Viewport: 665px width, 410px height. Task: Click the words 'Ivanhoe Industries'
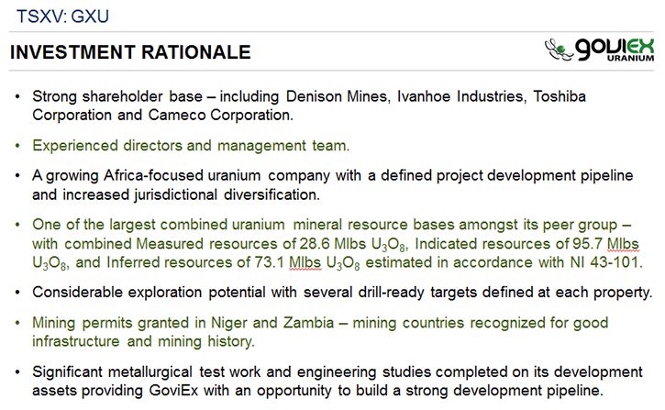[460, 96]
